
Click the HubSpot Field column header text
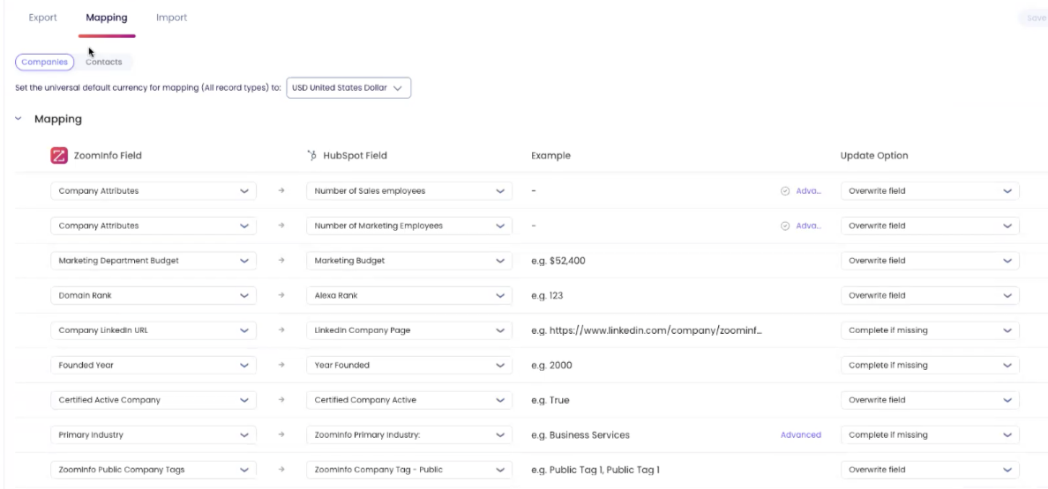[x=355, y=155]
